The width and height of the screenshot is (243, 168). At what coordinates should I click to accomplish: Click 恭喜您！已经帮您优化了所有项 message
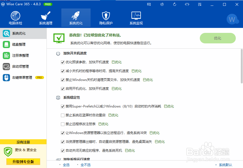[95, 35]
